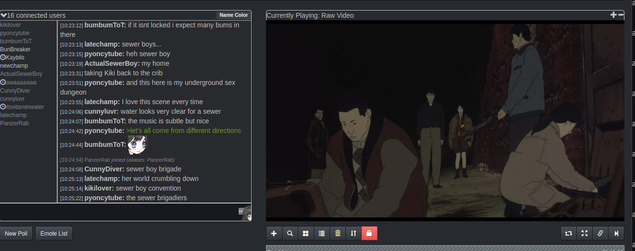The width and height of the screenshot is (635, 251).
Task: Select user latechamp in user list
Action: [13, 115]
